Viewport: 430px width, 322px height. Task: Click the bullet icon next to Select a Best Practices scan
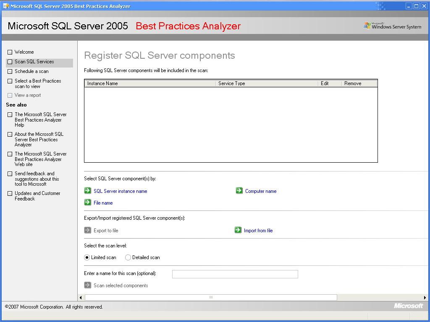(x=10, y=81)
